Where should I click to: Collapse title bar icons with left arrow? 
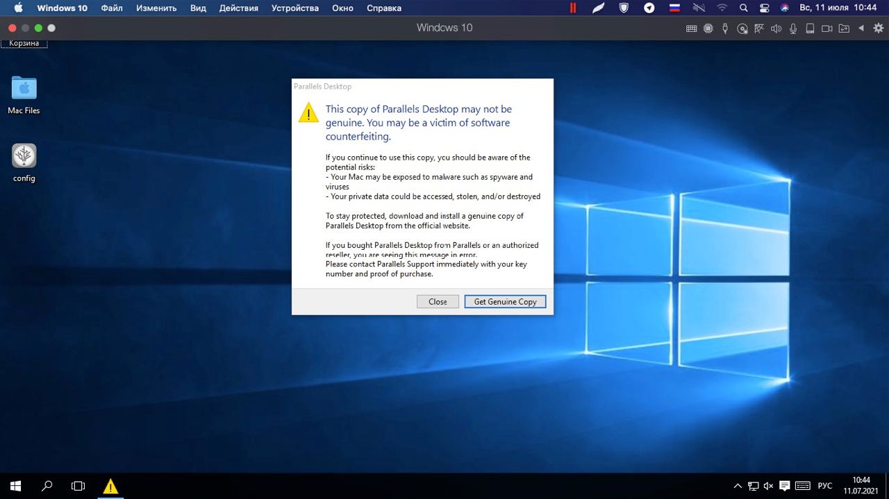[x=861, y=28]
